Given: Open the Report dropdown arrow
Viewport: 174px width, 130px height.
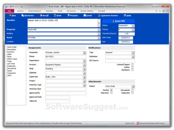Looking at the screenshot, I should [133, 87].
